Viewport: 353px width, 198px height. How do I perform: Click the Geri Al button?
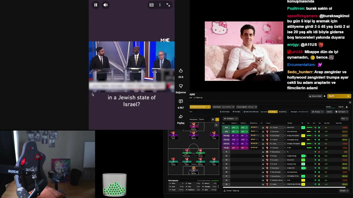329,112
